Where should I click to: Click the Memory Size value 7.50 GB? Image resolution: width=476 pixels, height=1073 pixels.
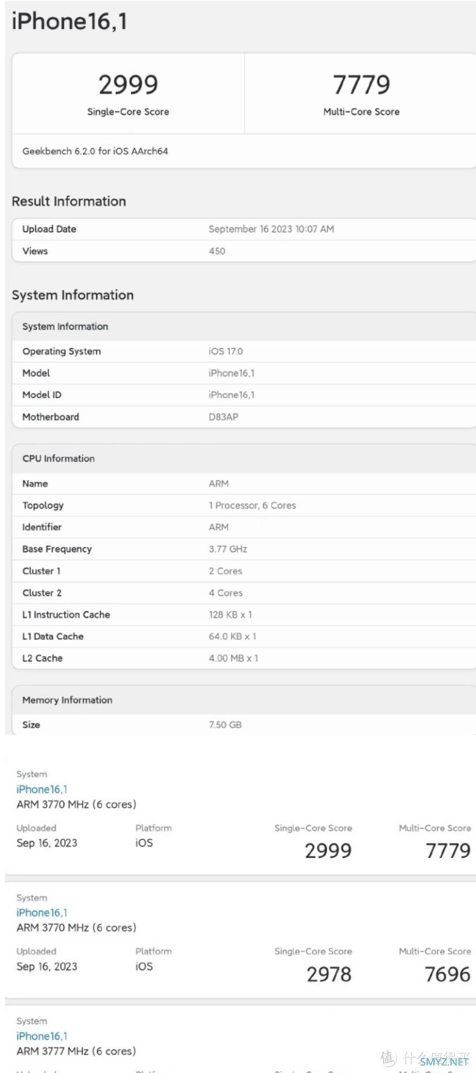click(225, 724)
